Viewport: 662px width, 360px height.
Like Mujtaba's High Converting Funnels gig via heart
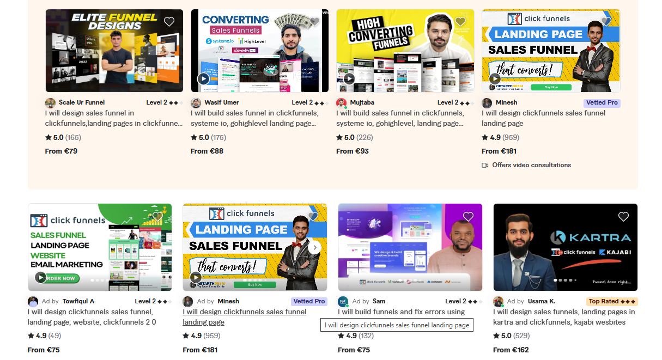point(460,22)
